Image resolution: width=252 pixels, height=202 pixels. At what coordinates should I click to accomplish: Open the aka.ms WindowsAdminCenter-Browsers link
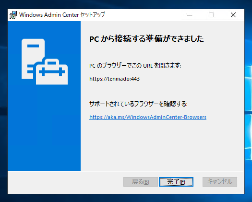pos(148,117)
